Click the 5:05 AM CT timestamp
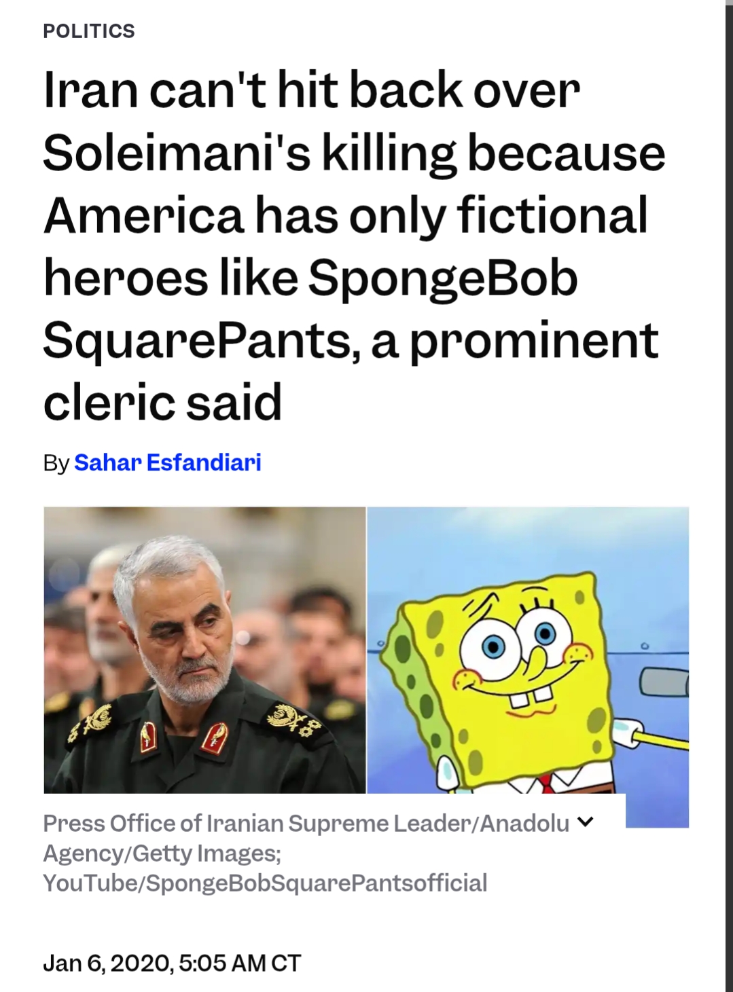The height and width of the screenshot is (992, 733). [240, 963]
